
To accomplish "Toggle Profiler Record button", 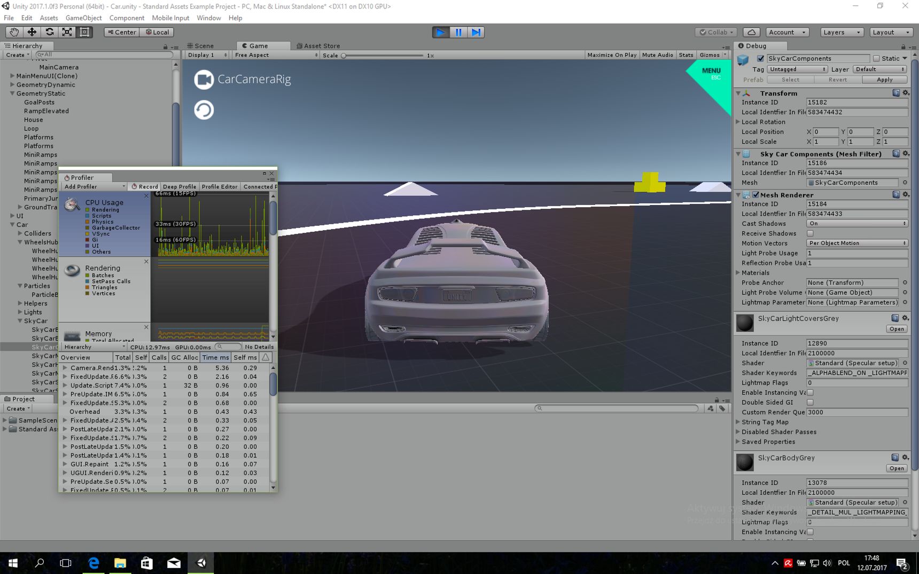I will coord(145,187).
